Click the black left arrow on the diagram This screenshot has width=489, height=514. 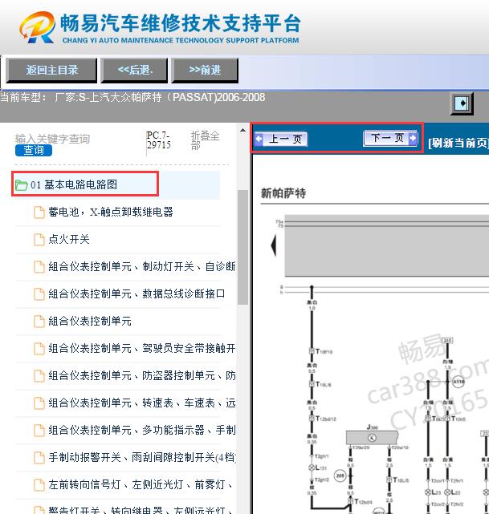coord(273,245)
